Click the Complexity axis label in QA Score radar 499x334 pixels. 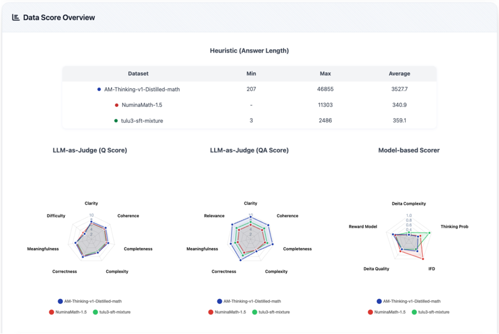pyautogui.click(x=276, y=271)
